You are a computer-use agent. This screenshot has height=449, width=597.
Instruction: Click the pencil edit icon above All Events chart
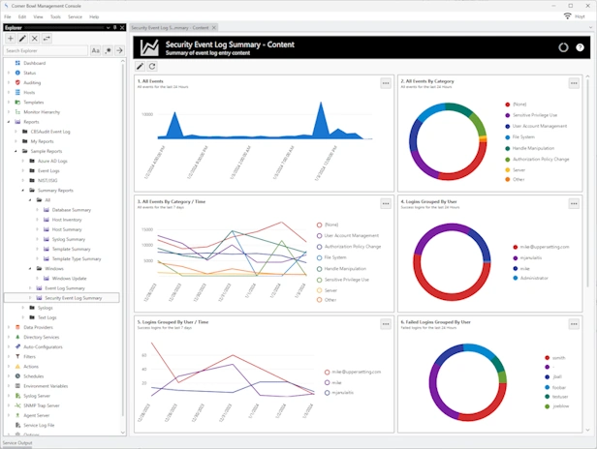click(141, 66)
